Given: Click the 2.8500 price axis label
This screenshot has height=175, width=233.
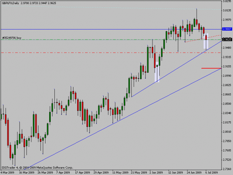Looking at the screenshot, I should point(227,104).
